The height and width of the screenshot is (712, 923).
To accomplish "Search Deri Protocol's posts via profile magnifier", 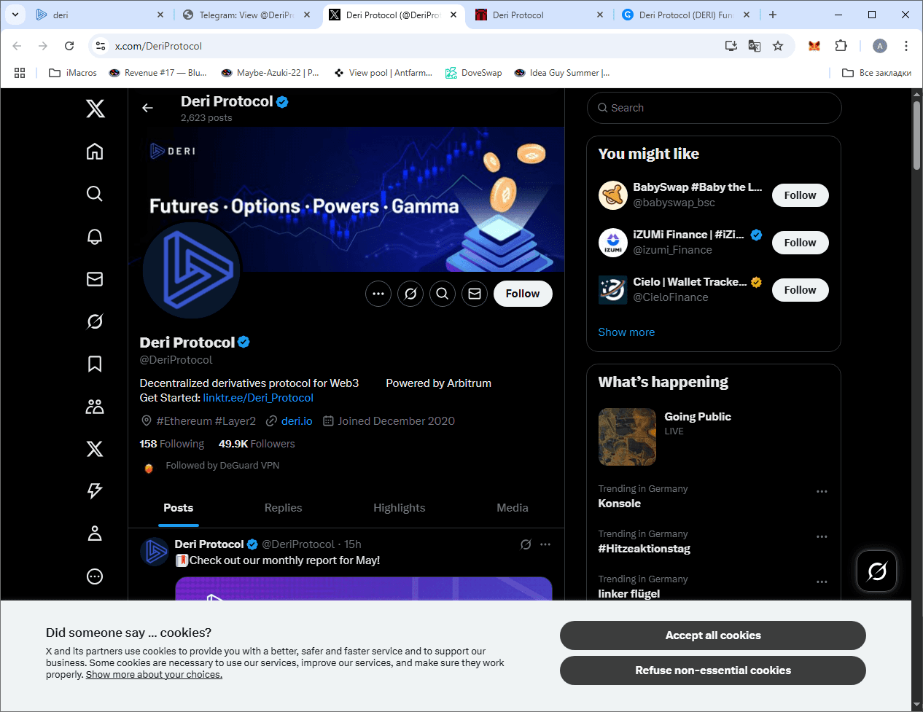I will [x=443, y=294].
